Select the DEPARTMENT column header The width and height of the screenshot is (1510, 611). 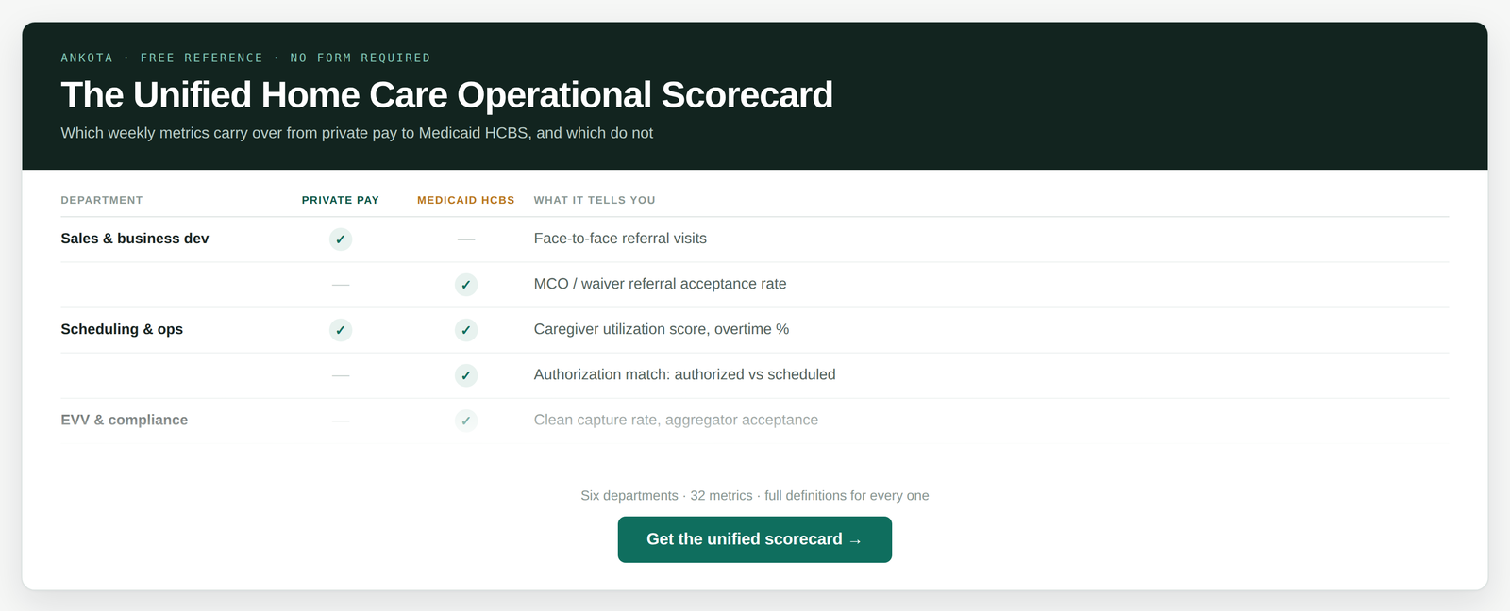pyautogui.click(x=102, y=200)
